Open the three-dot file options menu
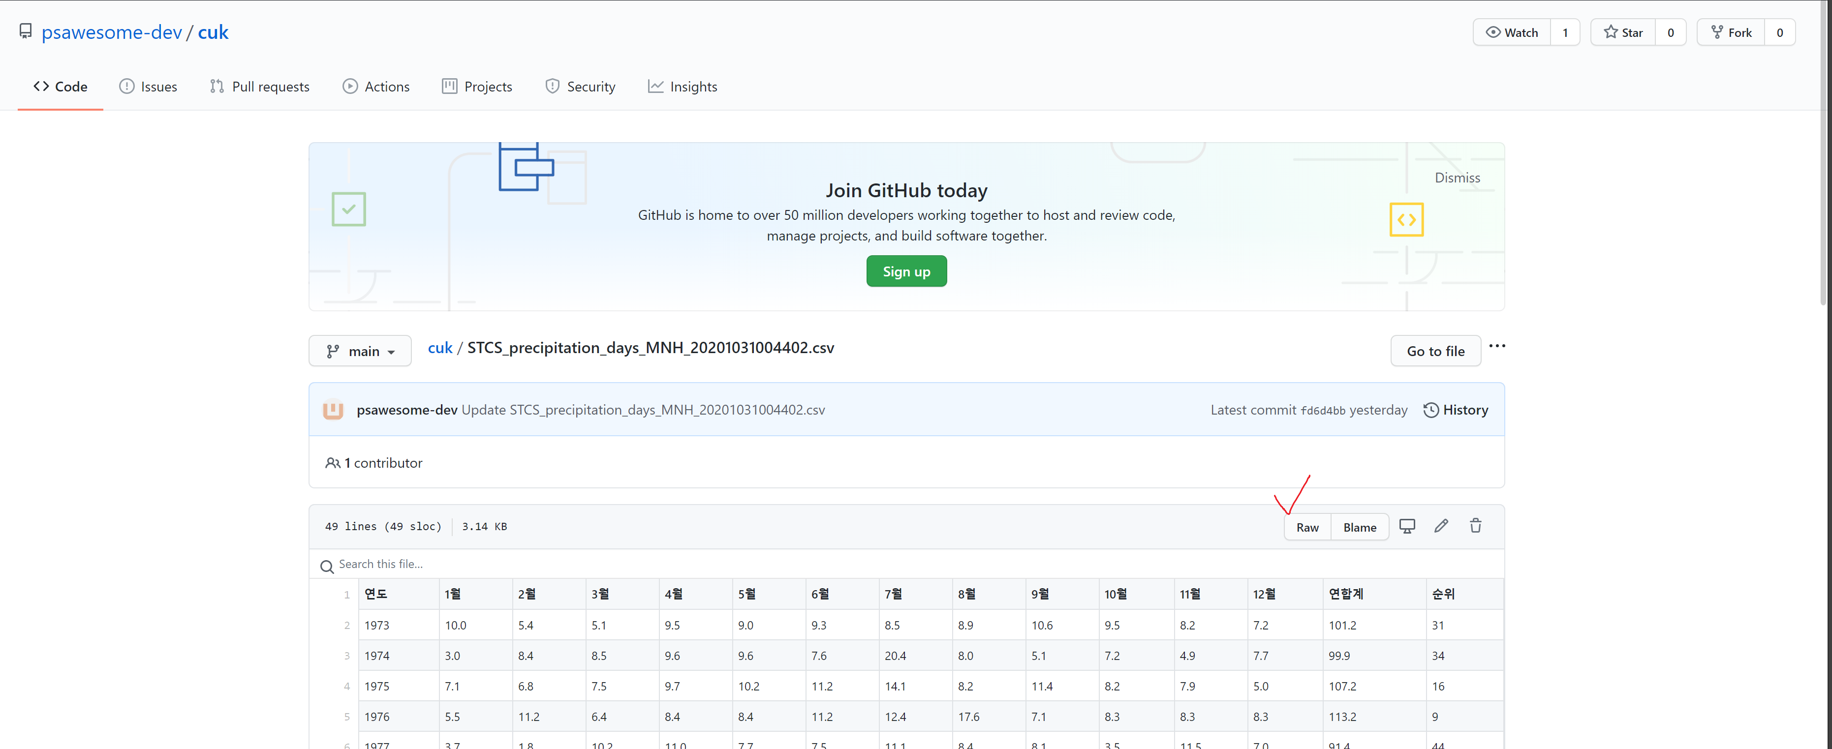Screen dimensions: 1832x749 [x=1496, y=346]
